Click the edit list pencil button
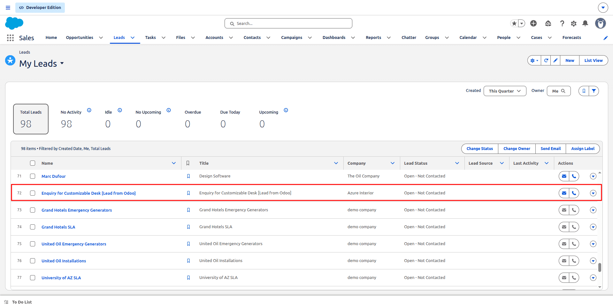This screenshot has width=613, height=308. coord(556,60)
